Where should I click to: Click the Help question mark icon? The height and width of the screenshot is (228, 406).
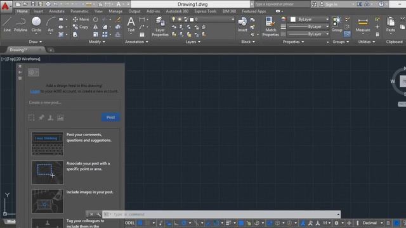(381, 4)
